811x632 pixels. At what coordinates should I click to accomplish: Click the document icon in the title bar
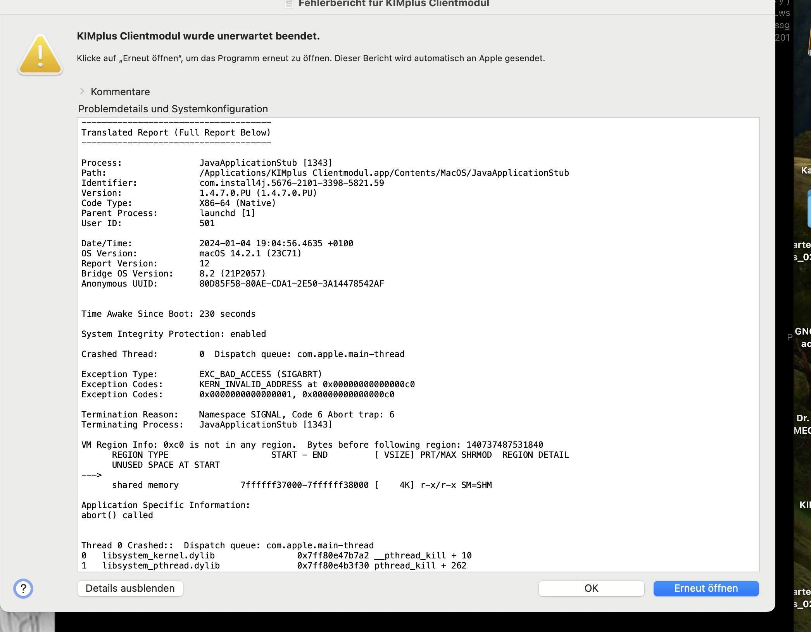click(x=289, y=3)
